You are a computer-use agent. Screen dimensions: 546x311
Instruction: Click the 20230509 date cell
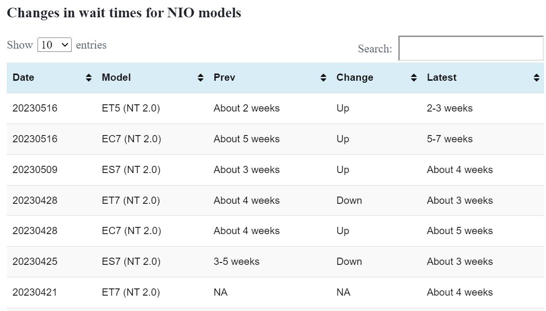pyautogui.click(x=35, y=170)
